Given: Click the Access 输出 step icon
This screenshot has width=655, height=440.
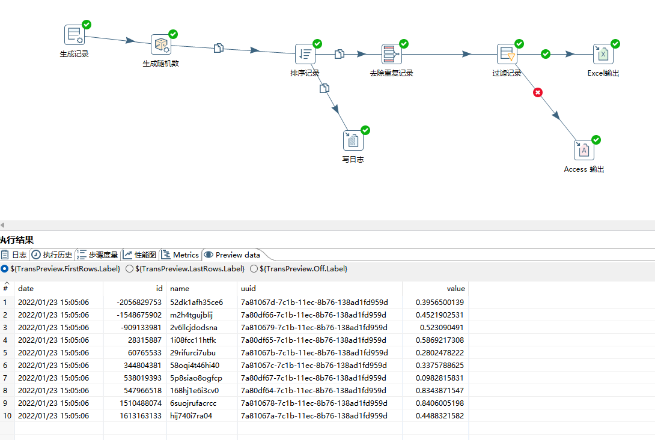Looking at the screenshot, I should (x=583, y=150).
